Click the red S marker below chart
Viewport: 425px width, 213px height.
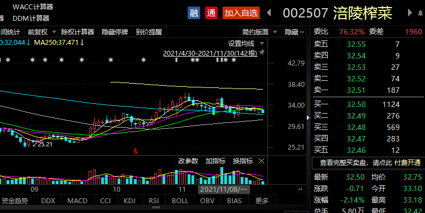point(135,152)
